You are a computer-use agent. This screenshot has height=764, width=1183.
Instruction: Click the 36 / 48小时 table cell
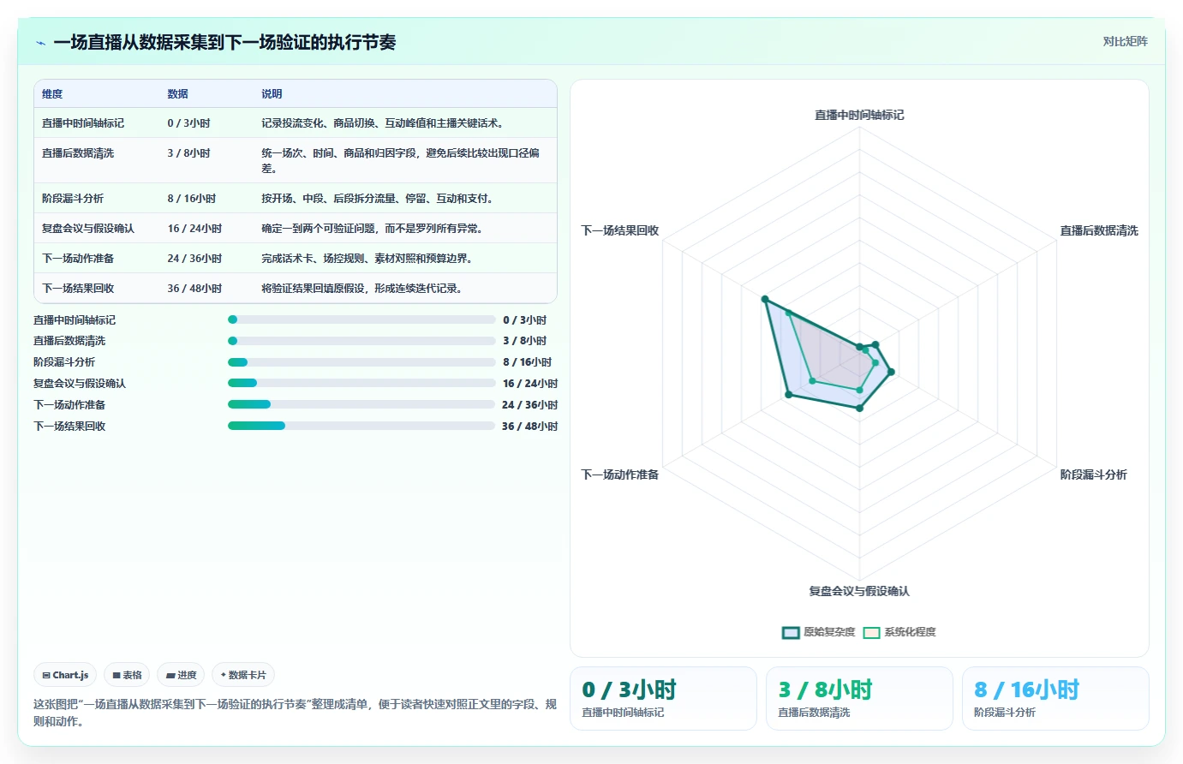(x=194, y=289)
